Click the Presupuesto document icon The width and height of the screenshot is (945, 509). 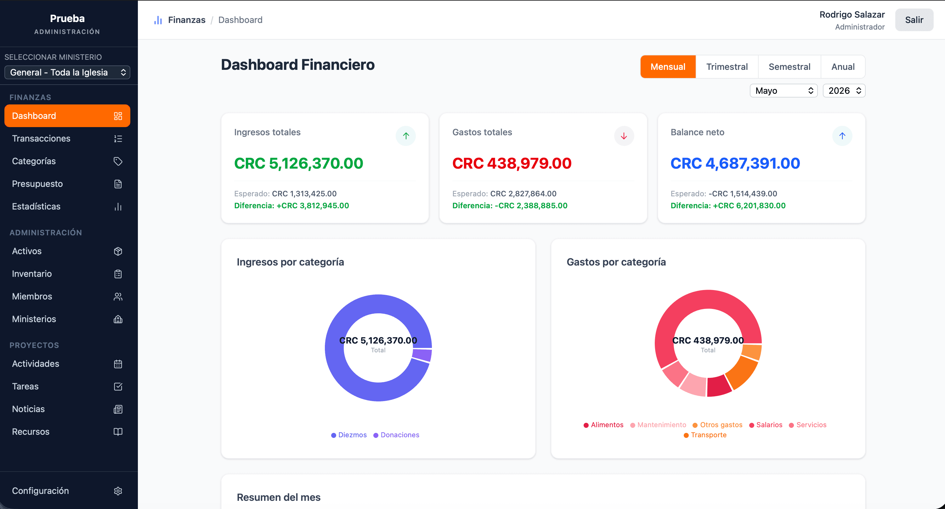[x=118, y=184]
